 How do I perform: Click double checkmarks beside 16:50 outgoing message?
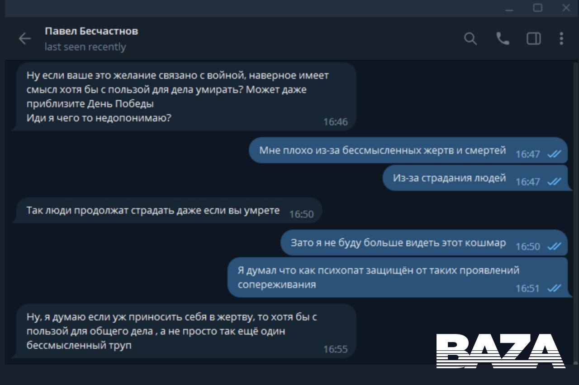tap(554, 246)
